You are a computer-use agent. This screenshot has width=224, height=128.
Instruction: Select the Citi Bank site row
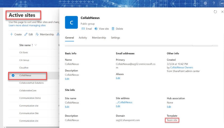pos(34,52)
